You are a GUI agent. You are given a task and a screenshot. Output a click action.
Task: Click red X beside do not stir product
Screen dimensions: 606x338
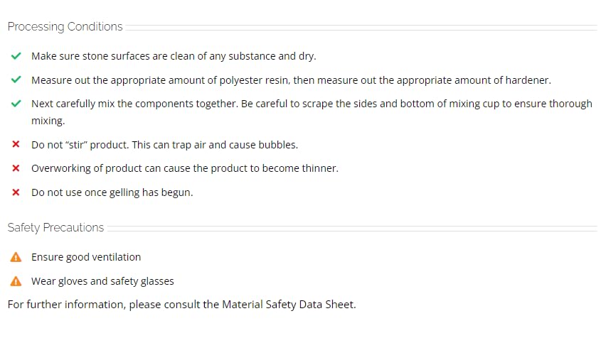[x=16, y=144]
